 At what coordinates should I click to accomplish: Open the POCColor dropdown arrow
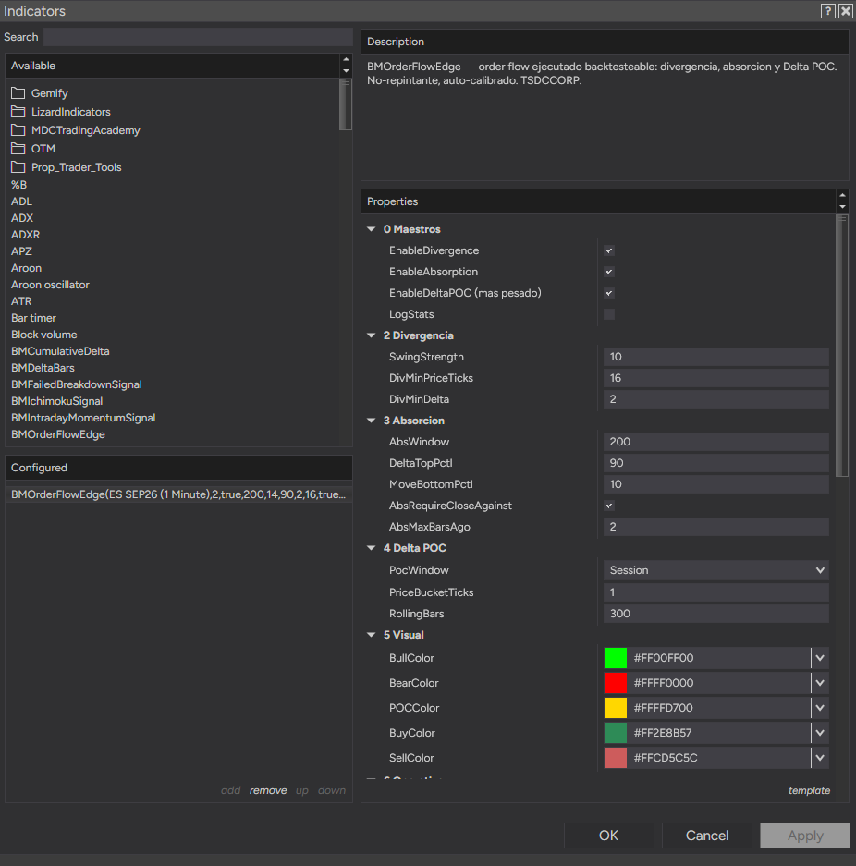[820, 708]
